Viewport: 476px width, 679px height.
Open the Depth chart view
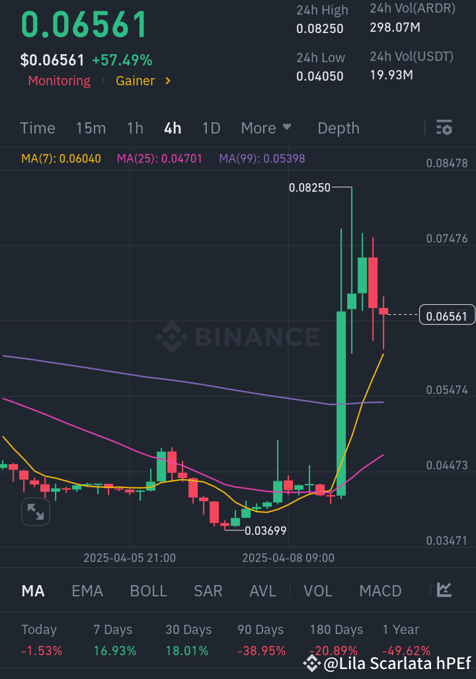click(x=338, y=128)
